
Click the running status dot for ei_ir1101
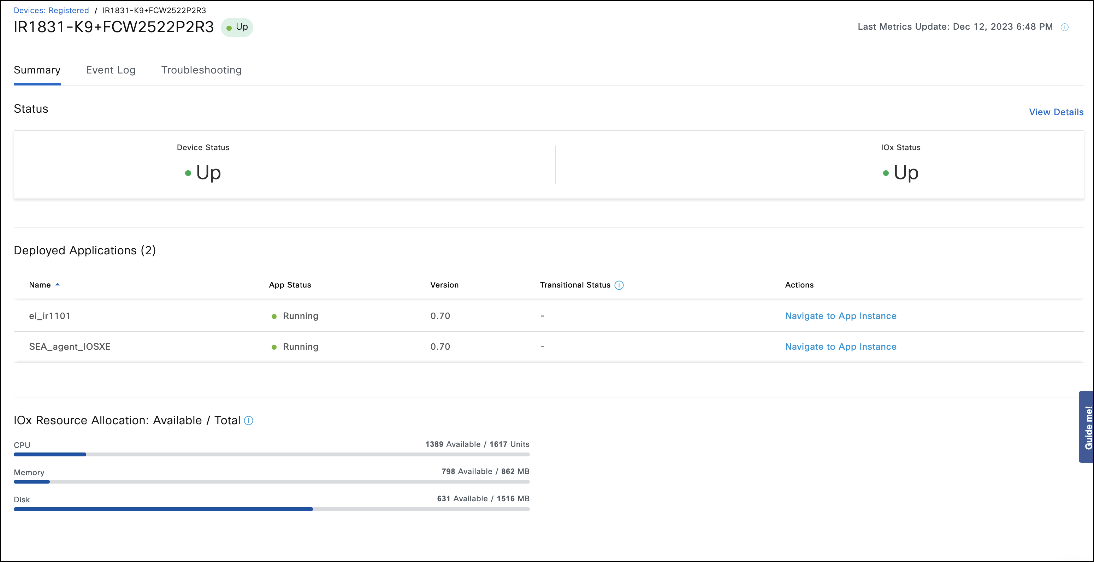click(274, 316)
